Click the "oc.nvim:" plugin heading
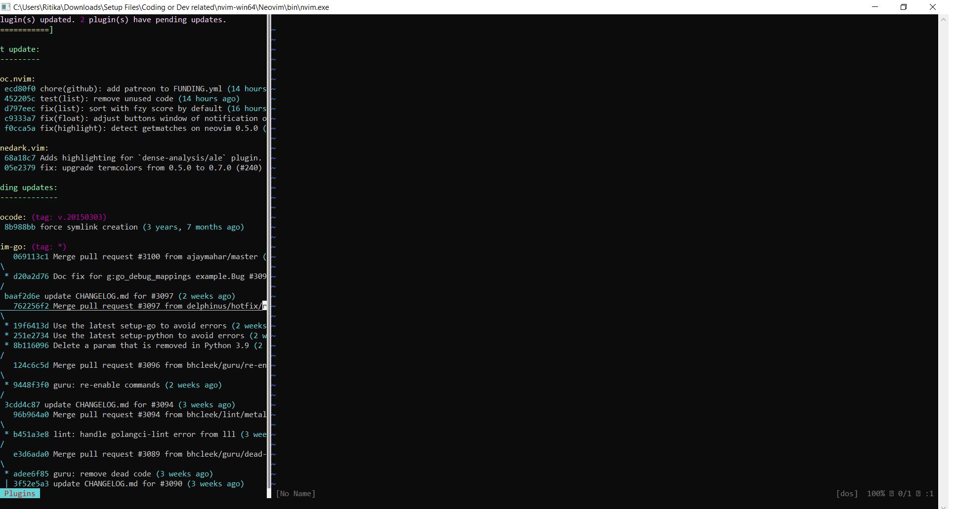 [x=18, y=79]
